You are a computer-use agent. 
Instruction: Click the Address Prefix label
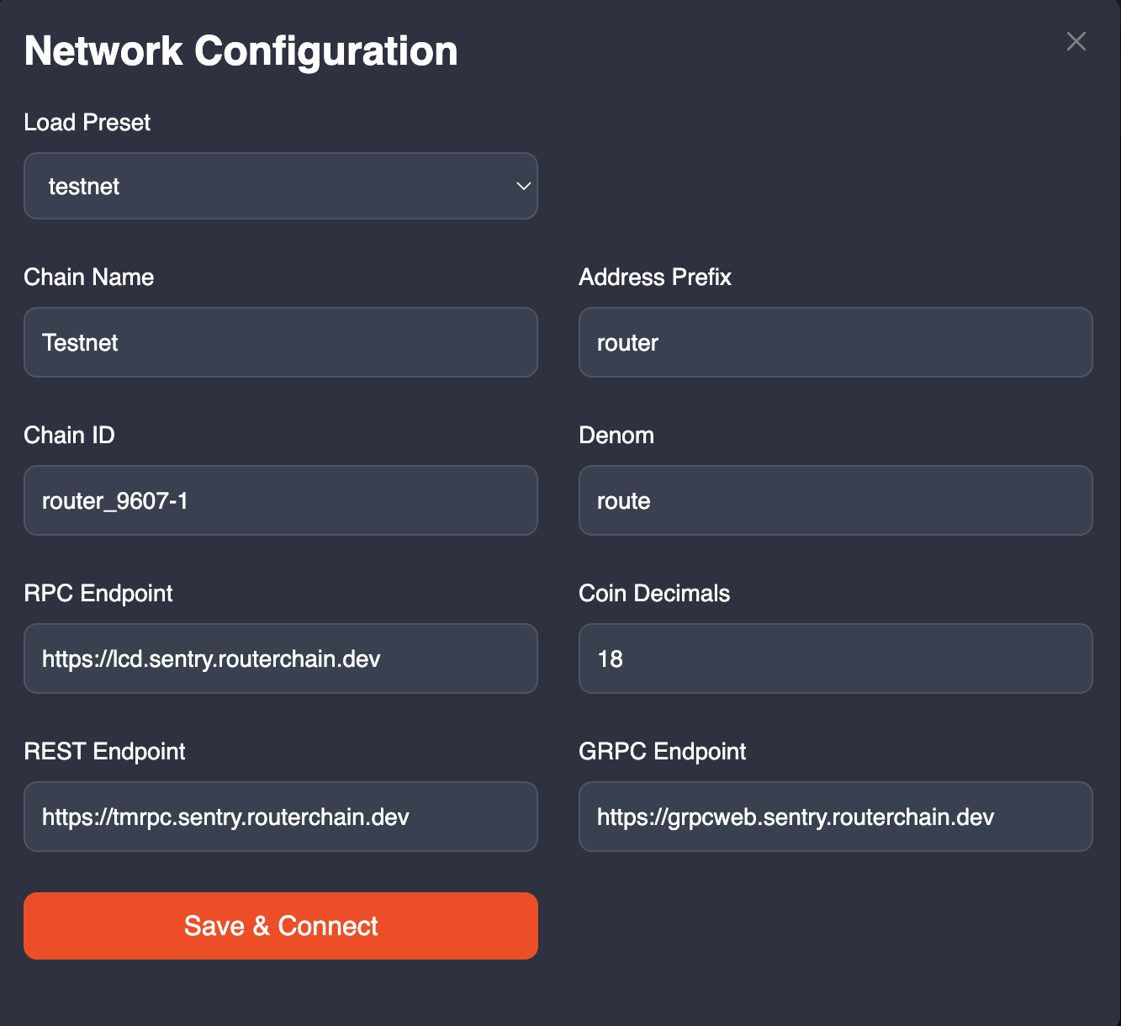tap(655, 278)
